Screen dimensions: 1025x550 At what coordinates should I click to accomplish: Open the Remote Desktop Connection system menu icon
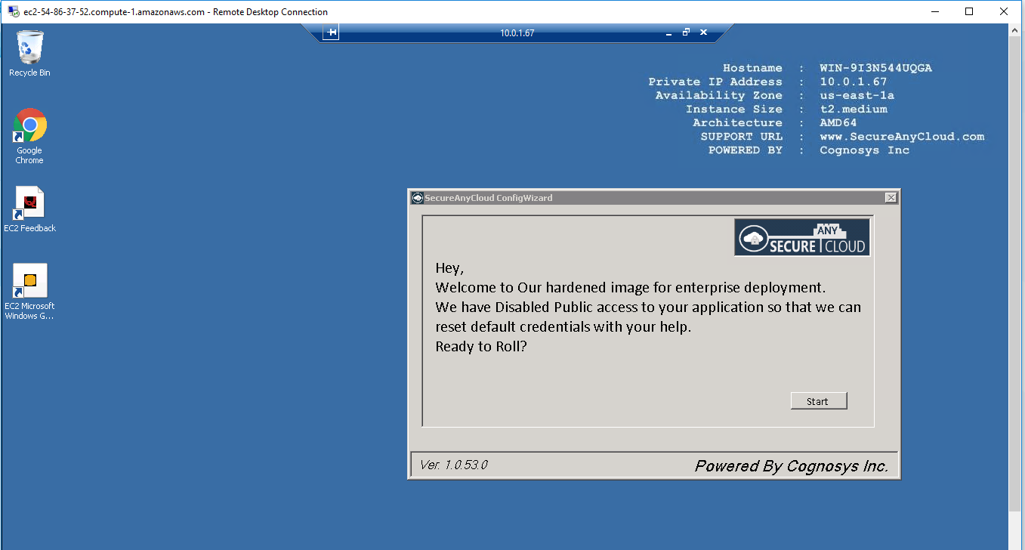point(13,11)
